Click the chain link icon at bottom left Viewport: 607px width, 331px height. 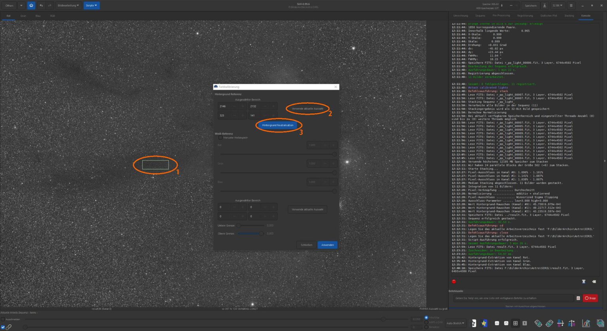8,327
